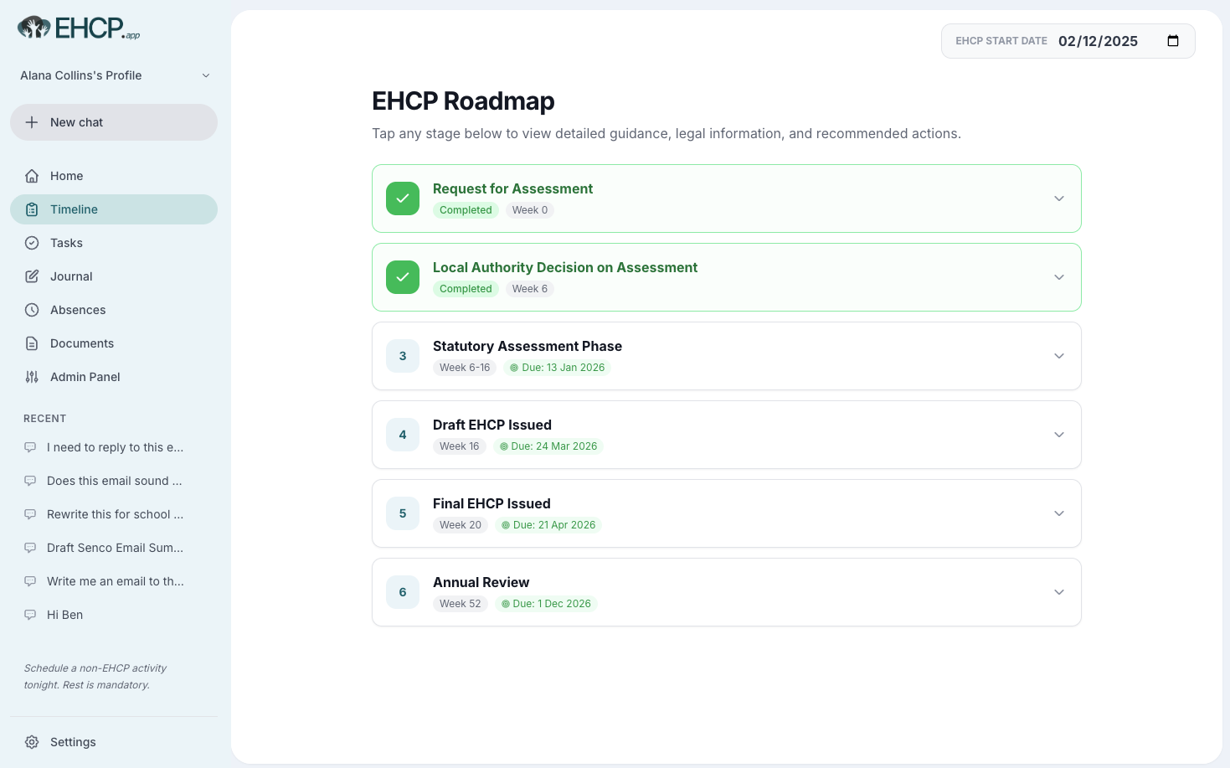This screenshot has width=1230, height=768.
Task: Click the plus icon beside New chat
Action: point(32,122)
